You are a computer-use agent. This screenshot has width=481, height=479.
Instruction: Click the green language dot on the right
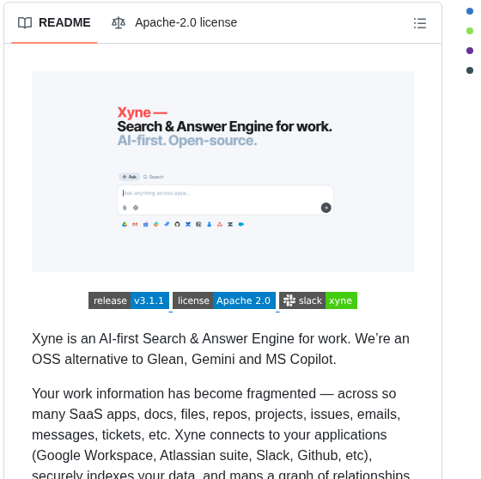[x=470, y=31]
